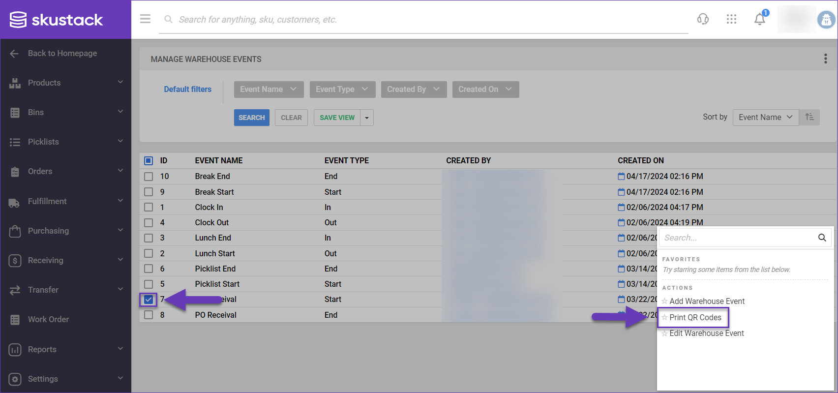
Task: Open the Sort by Event Name dropdown
Action: [765, 117]
